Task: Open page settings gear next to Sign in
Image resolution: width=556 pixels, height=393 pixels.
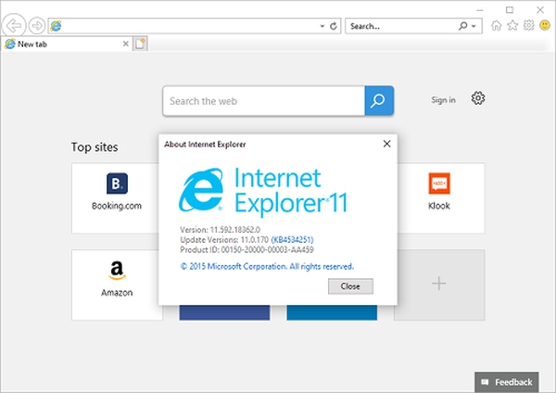Action: coord(478,98)
